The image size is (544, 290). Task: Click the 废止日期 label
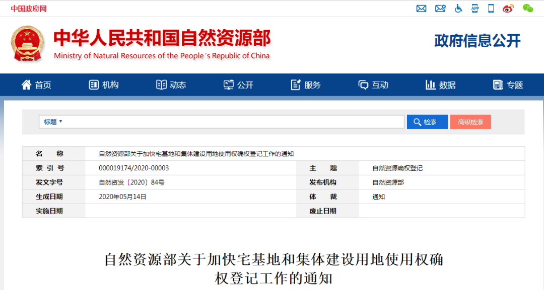323,211
